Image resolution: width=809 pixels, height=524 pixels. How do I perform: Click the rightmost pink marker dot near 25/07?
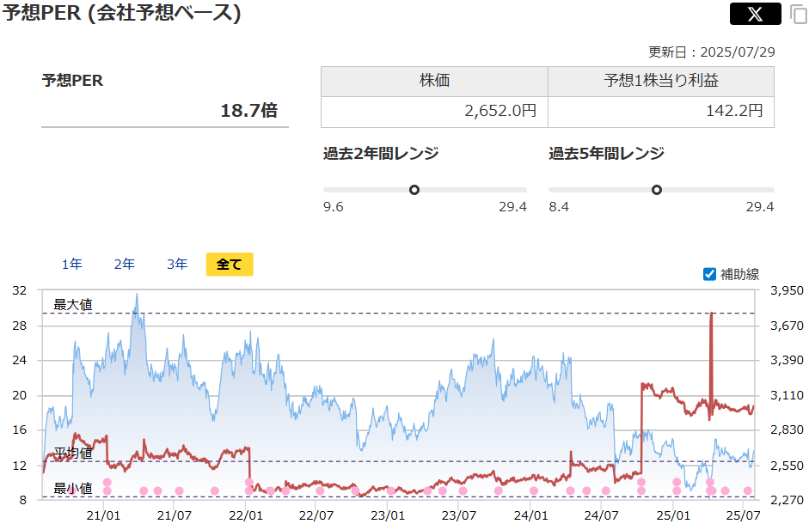748,491
